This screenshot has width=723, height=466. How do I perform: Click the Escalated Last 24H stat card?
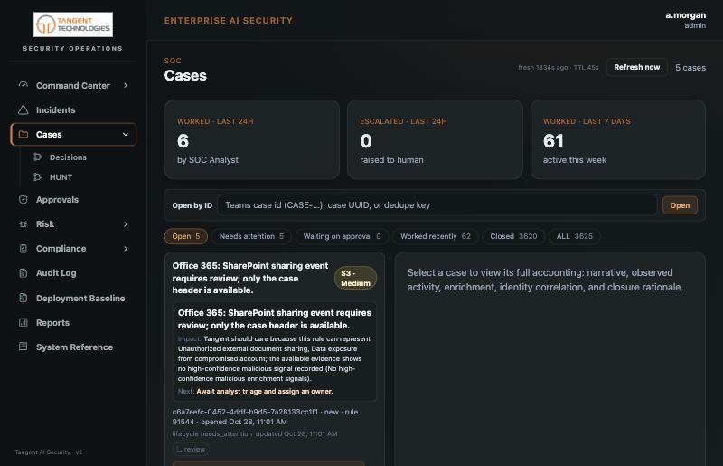pos(435,139)
